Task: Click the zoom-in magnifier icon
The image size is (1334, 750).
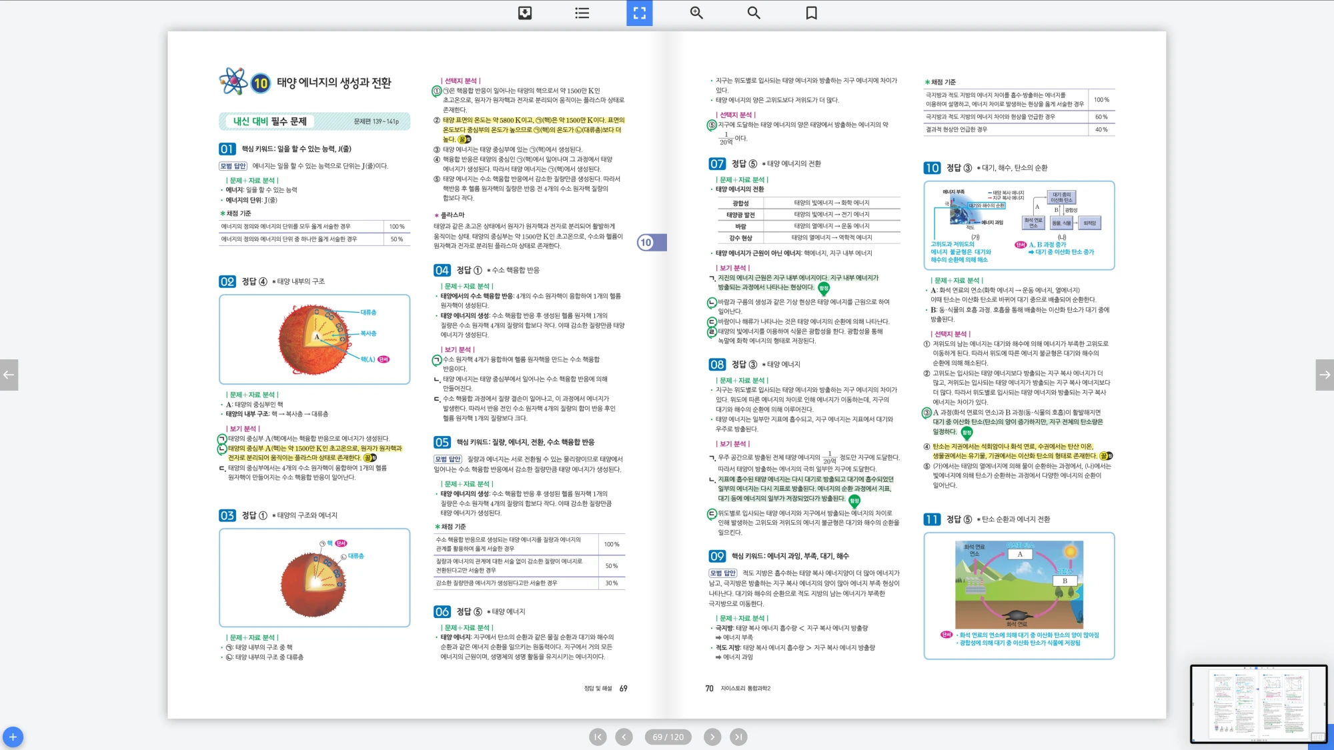Action: pyautogui.click(x=696, y=13)
